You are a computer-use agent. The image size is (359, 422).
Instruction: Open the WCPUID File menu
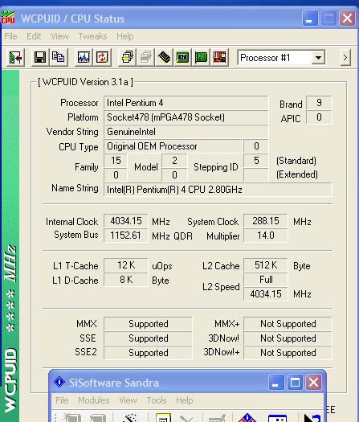[x=10, y=36]
